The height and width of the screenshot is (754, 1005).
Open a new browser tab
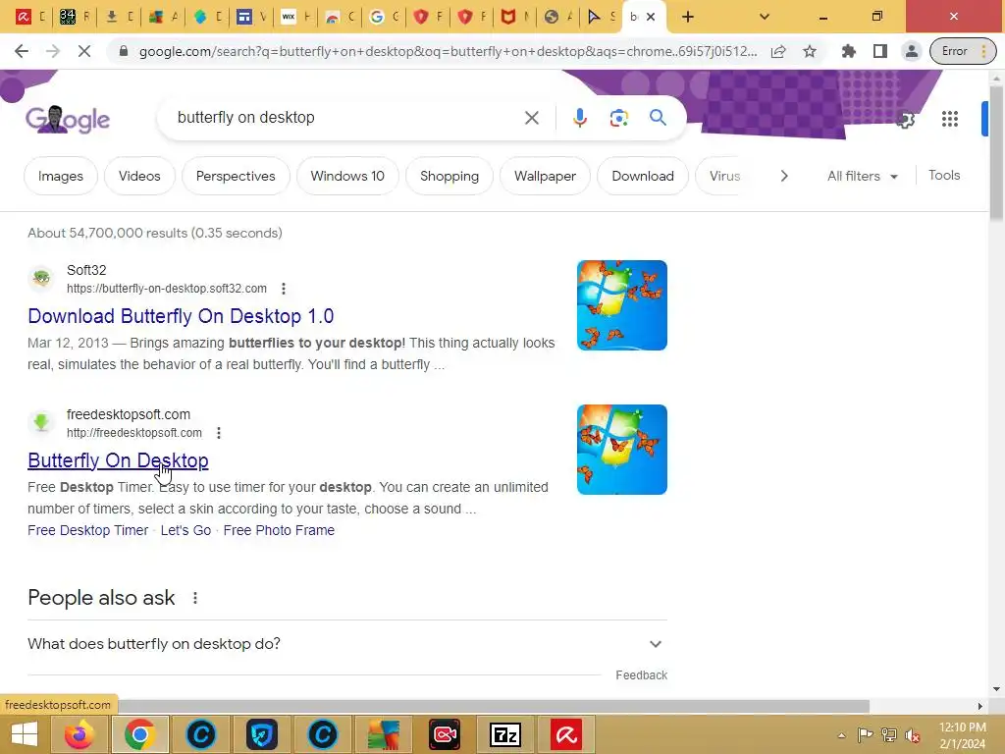coord(688,17)
